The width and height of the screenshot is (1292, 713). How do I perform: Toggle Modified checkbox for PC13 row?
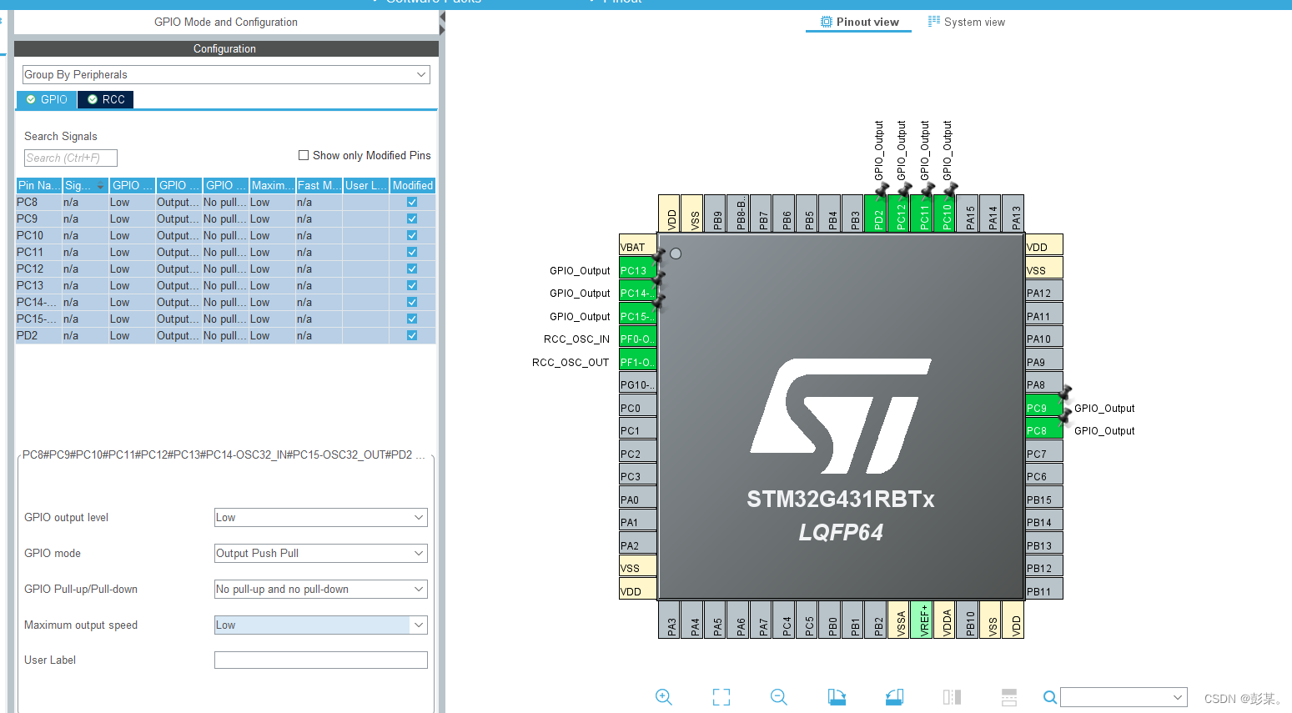pos(412,285)
